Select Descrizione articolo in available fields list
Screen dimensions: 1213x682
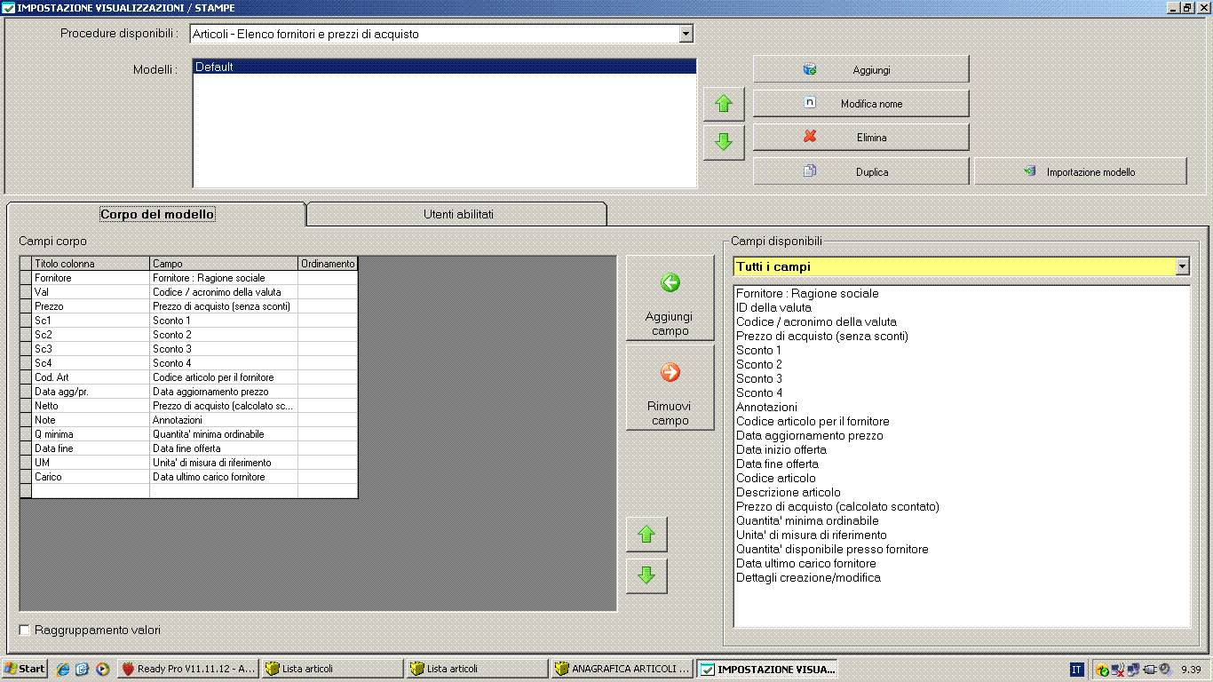tap(789, 492)
